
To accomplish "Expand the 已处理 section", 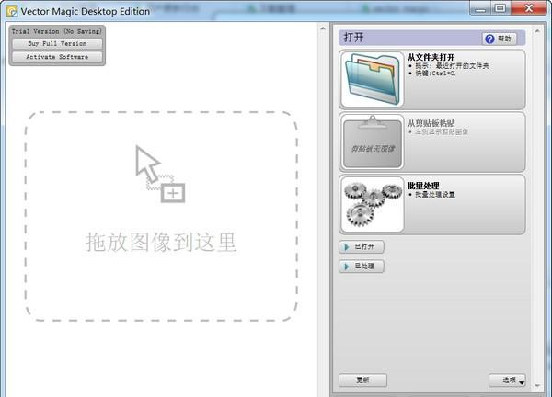I will [x=362, y=267].
